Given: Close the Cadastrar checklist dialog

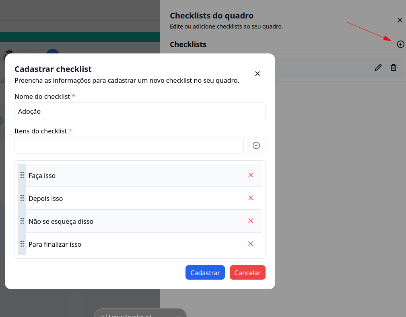Looking at the screenshot, I should [258, 74].
